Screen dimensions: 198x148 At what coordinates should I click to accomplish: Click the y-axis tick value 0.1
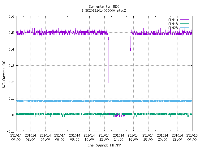[x=11, y=98]
